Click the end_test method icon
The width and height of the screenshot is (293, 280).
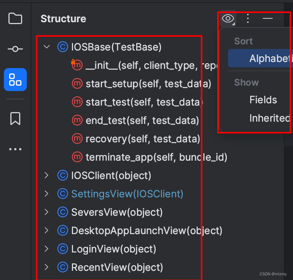tap(77, 120)
